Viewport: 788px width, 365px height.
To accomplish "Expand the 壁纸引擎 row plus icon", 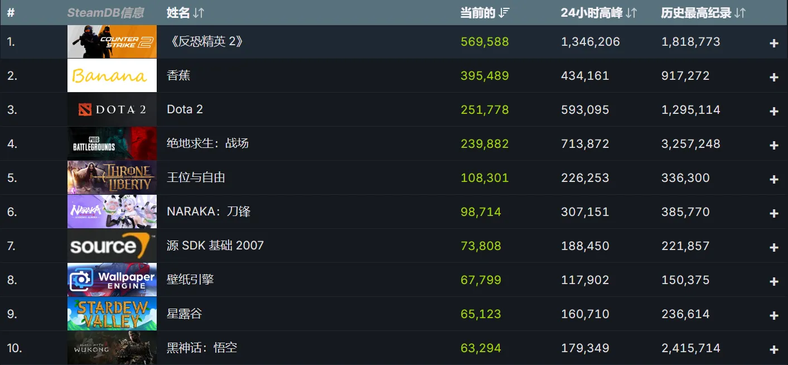I will [774, 281].
